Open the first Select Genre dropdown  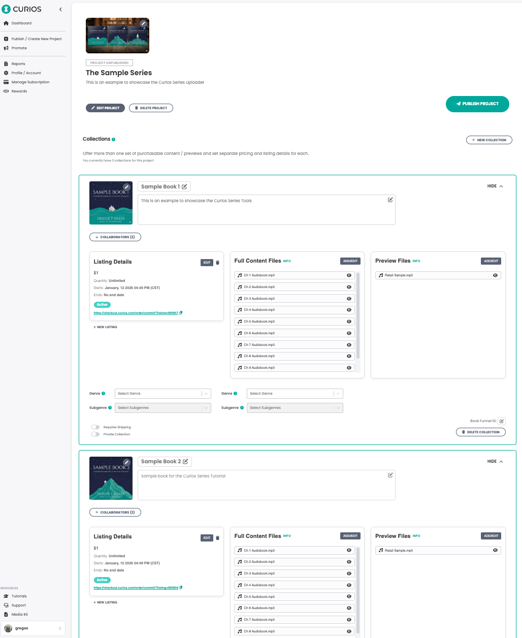(x=162, y=394)
